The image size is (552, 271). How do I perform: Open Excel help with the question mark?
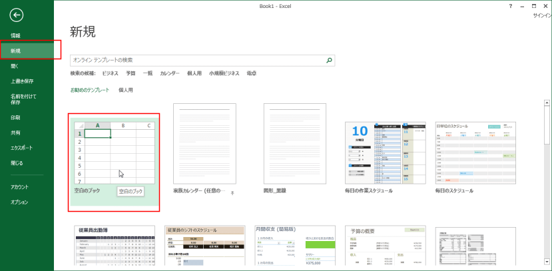tap(510, 5)
